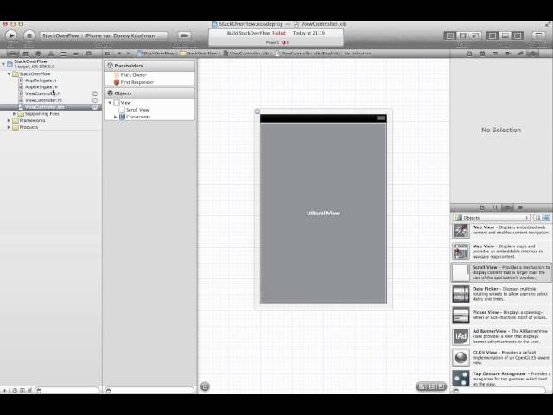
Task: Show the Quick Help inspector
Action: click(x=482, y=54)
